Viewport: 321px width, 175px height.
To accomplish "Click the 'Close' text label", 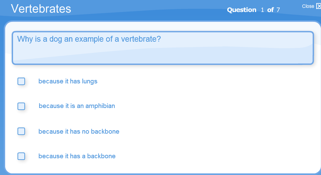I will 308,6.
